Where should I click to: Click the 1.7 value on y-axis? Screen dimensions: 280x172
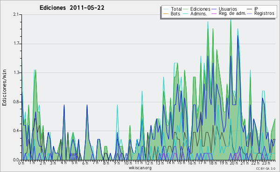coord(16,44)
